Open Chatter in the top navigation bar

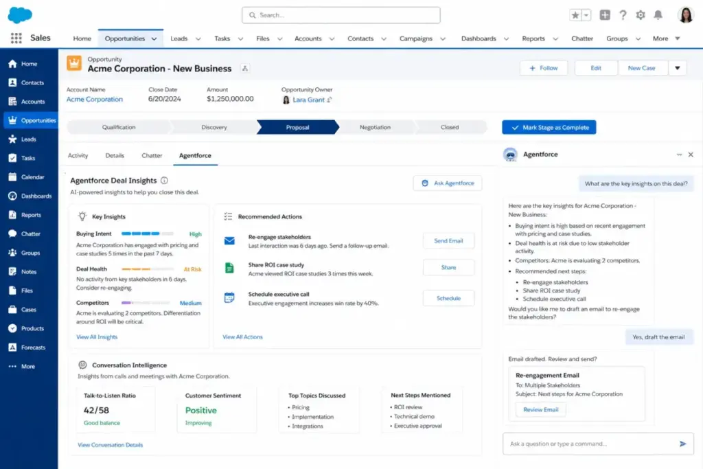[x=582, y=38]
